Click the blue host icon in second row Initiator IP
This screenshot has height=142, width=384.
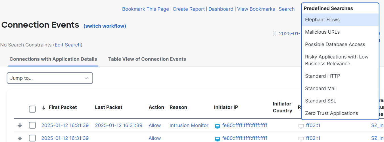pos(217,139)
